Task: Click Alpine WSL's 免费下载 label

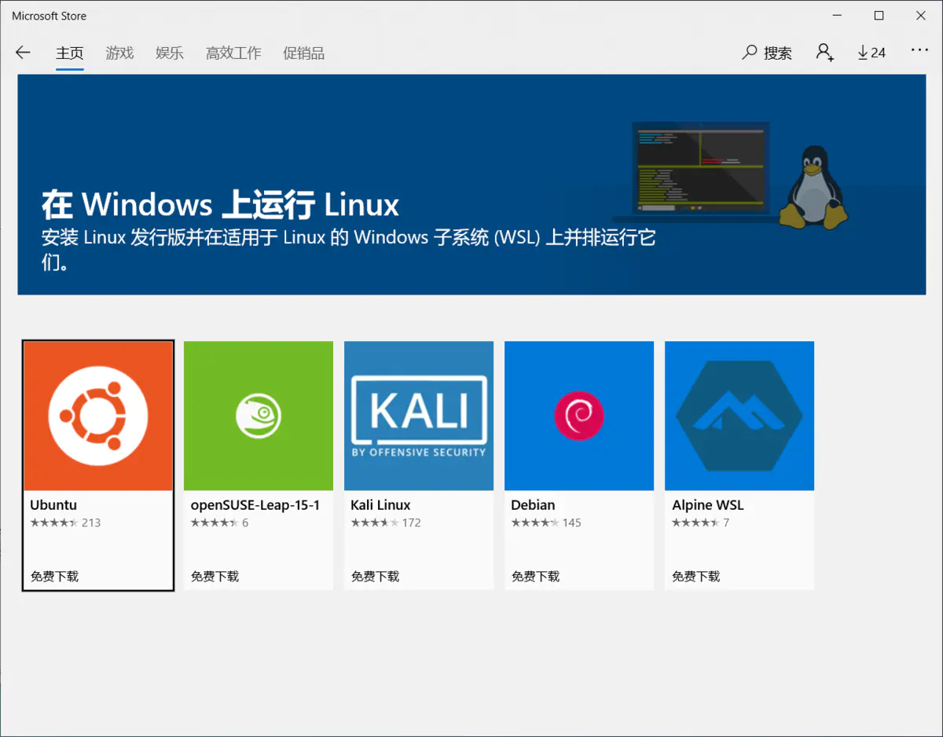Action: click(696, 576)
